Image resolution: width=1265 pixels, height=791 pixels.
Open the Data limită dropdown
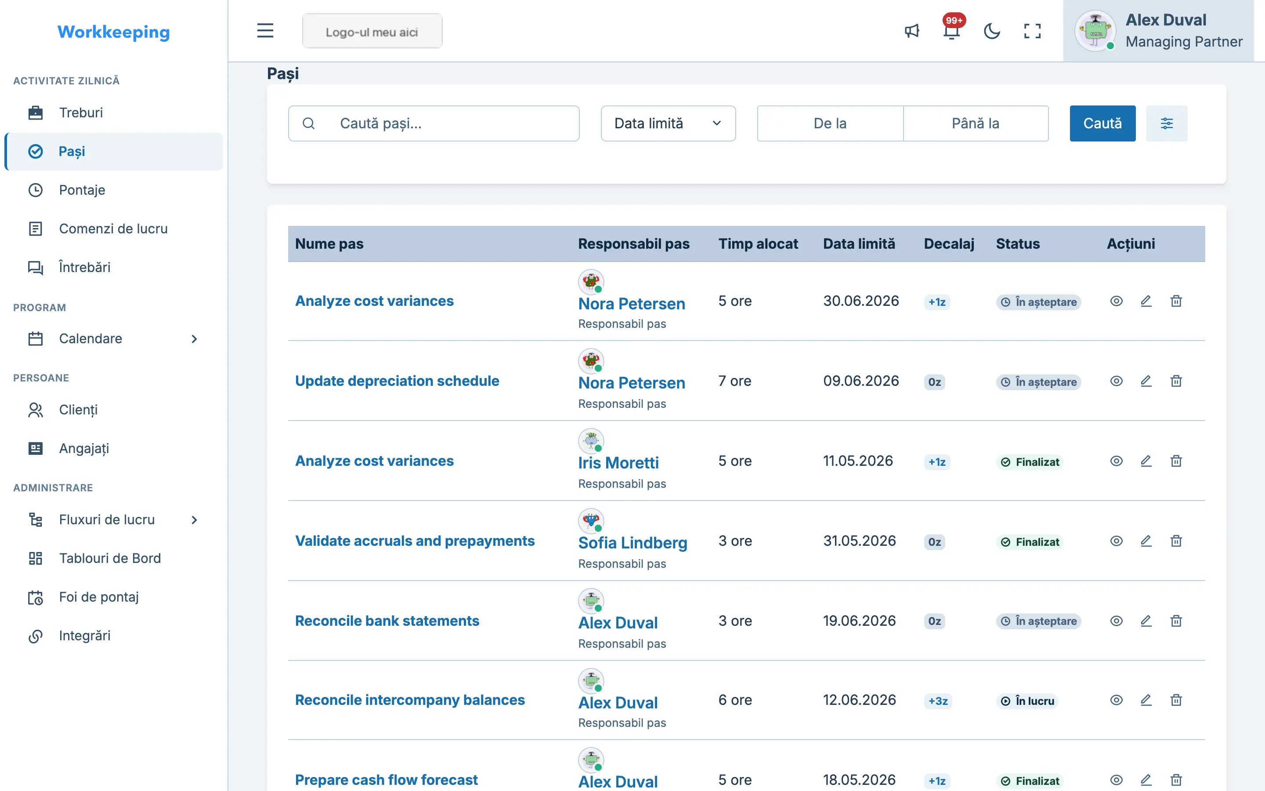(x=668, y=123)
